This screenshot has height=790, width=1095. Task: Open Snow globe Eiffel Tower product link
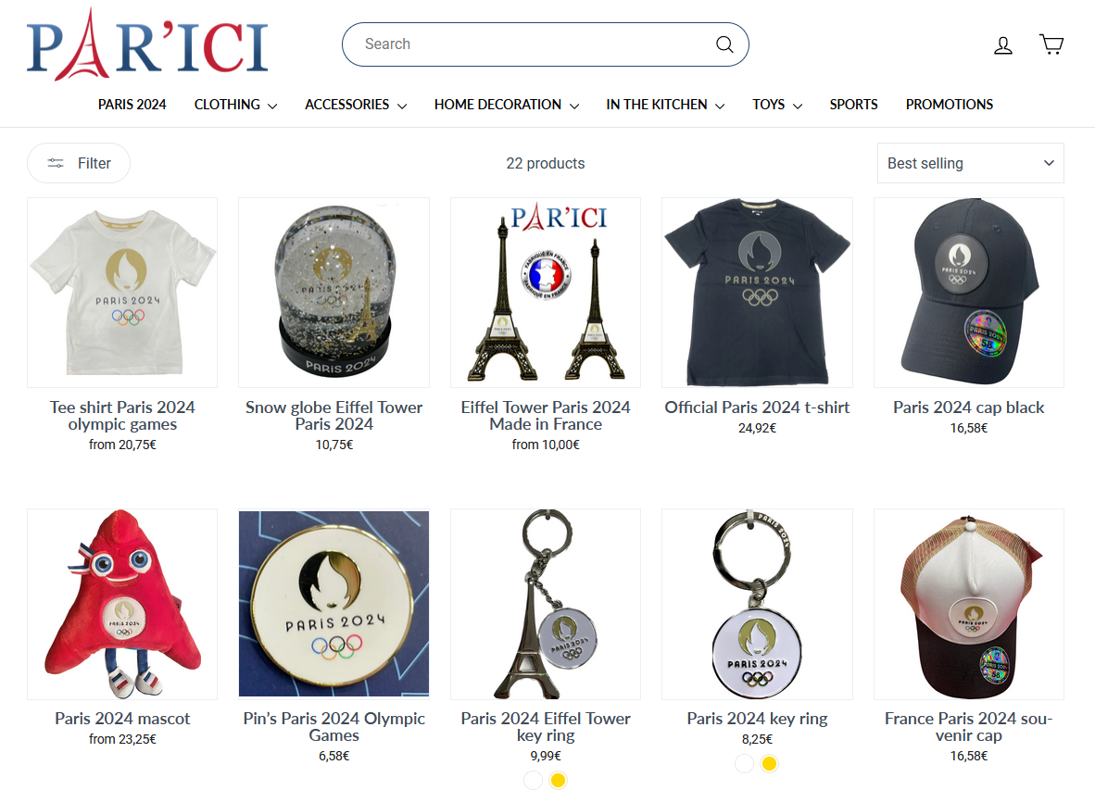click(x=334, y=416)
